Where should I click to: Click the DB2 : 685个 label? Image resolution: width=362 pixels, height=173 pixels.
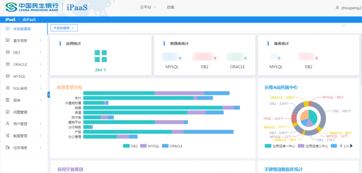tap(342, 111)
